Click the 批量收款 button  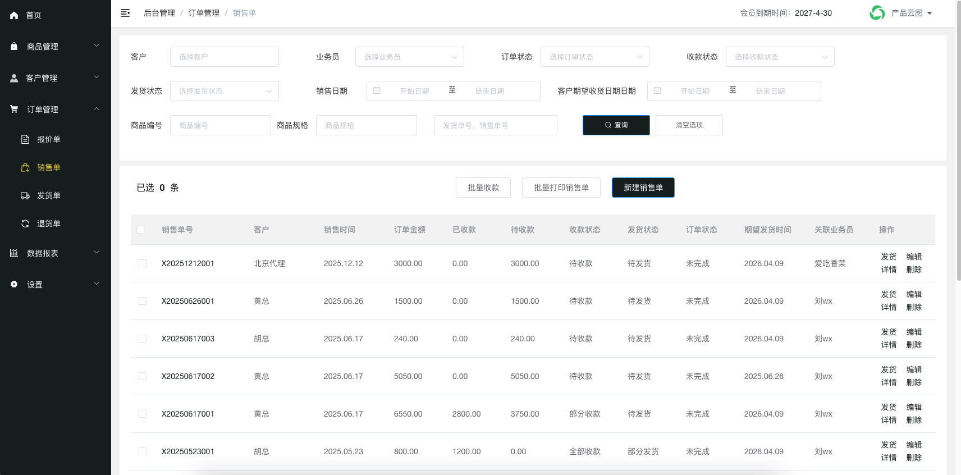[x=483, y=188]
